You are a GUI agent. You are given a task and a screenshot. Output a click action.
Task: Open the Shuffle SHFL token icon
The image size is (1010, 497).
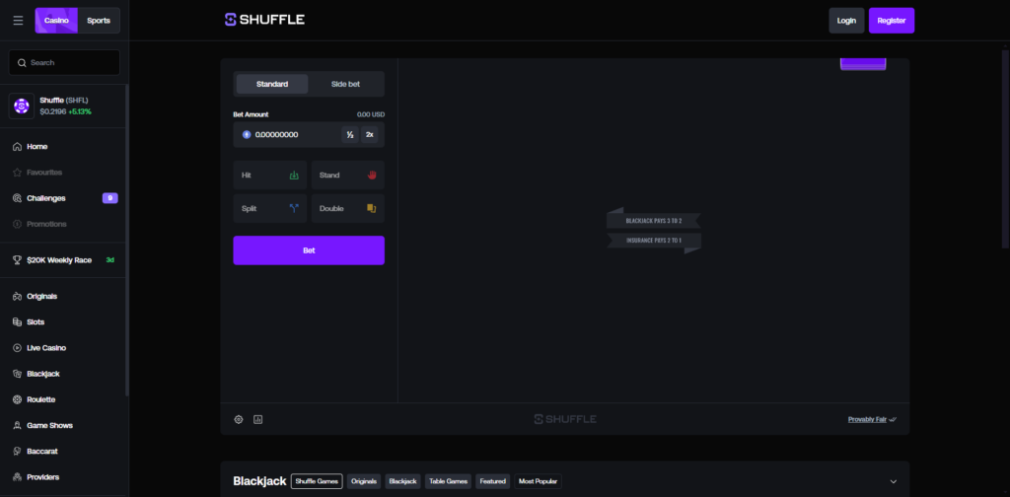pos(22,106)
